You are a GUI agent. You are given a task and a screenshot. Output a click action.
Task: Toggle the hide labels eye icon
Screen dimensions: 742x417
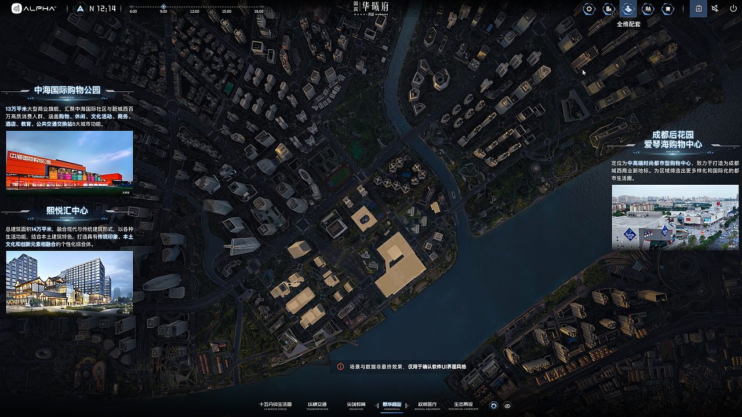click(x=508, y=406)
